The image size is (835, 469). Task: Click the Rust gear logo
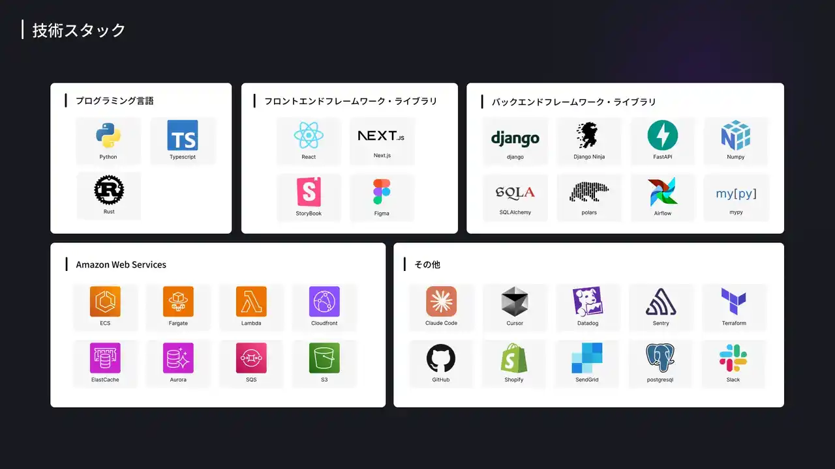pos(109,190)
